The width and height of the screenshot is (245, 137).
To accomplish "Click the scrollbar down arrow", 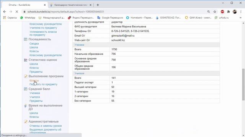I will pyautogui.click(x=243, y=135).
